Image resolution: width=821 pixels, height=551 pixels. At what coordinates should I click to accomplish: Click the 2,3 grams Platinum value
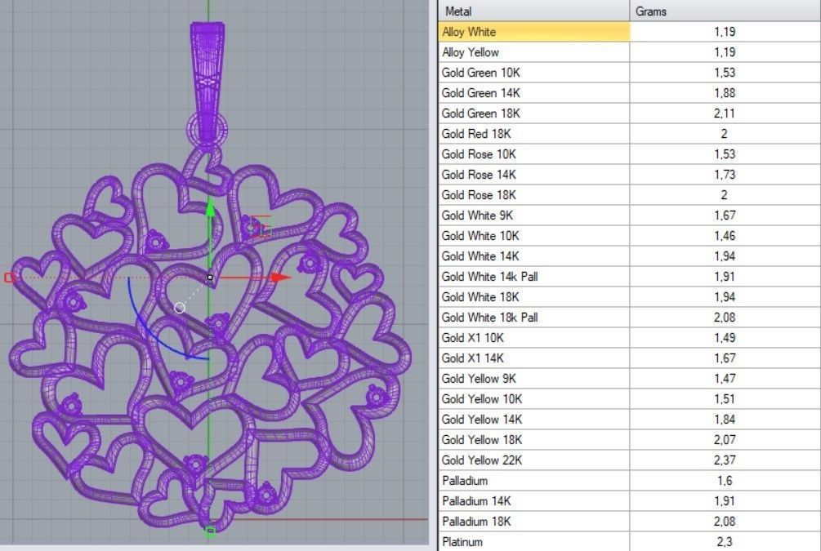click(x=725, y=542)
